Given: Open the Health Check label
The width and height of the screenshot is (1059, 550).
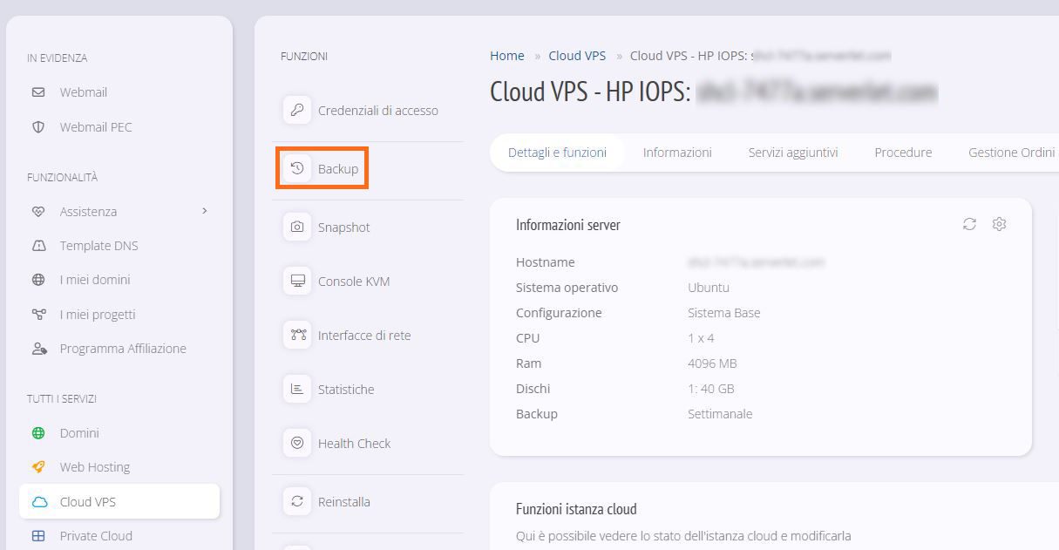Looking at the screenshot, I should (x=354, y=444).
